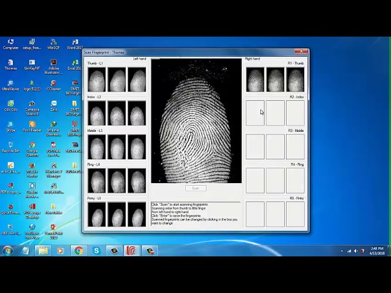The width and height of the screenshot is (391, 293).
Task: Click the taskbar clock showing 2:48 PM
Action: click(x=377, y=251)
